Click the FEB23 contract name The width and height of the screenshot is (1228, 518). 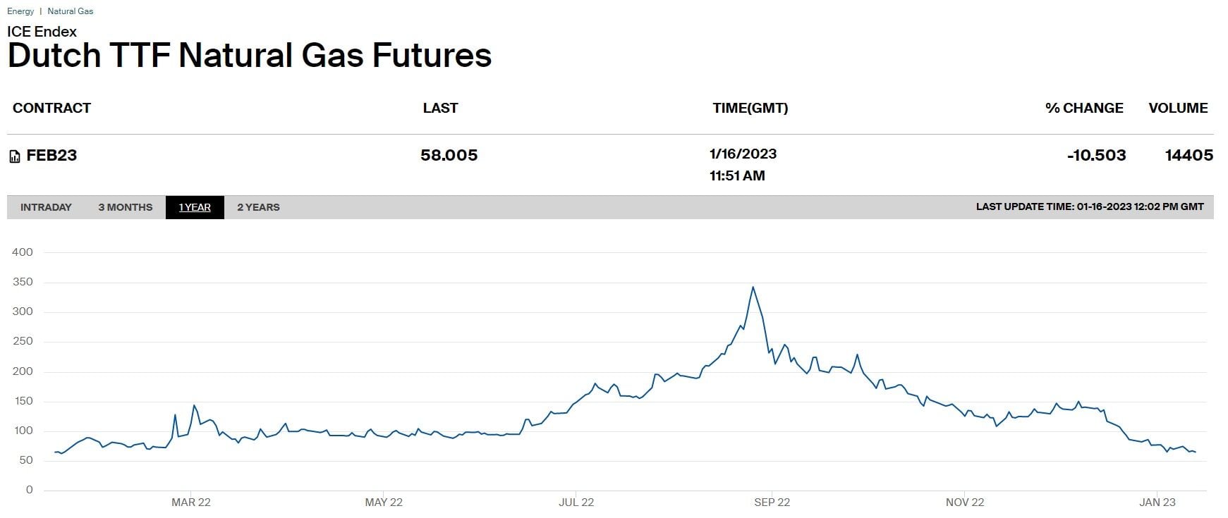coord(51,156)
